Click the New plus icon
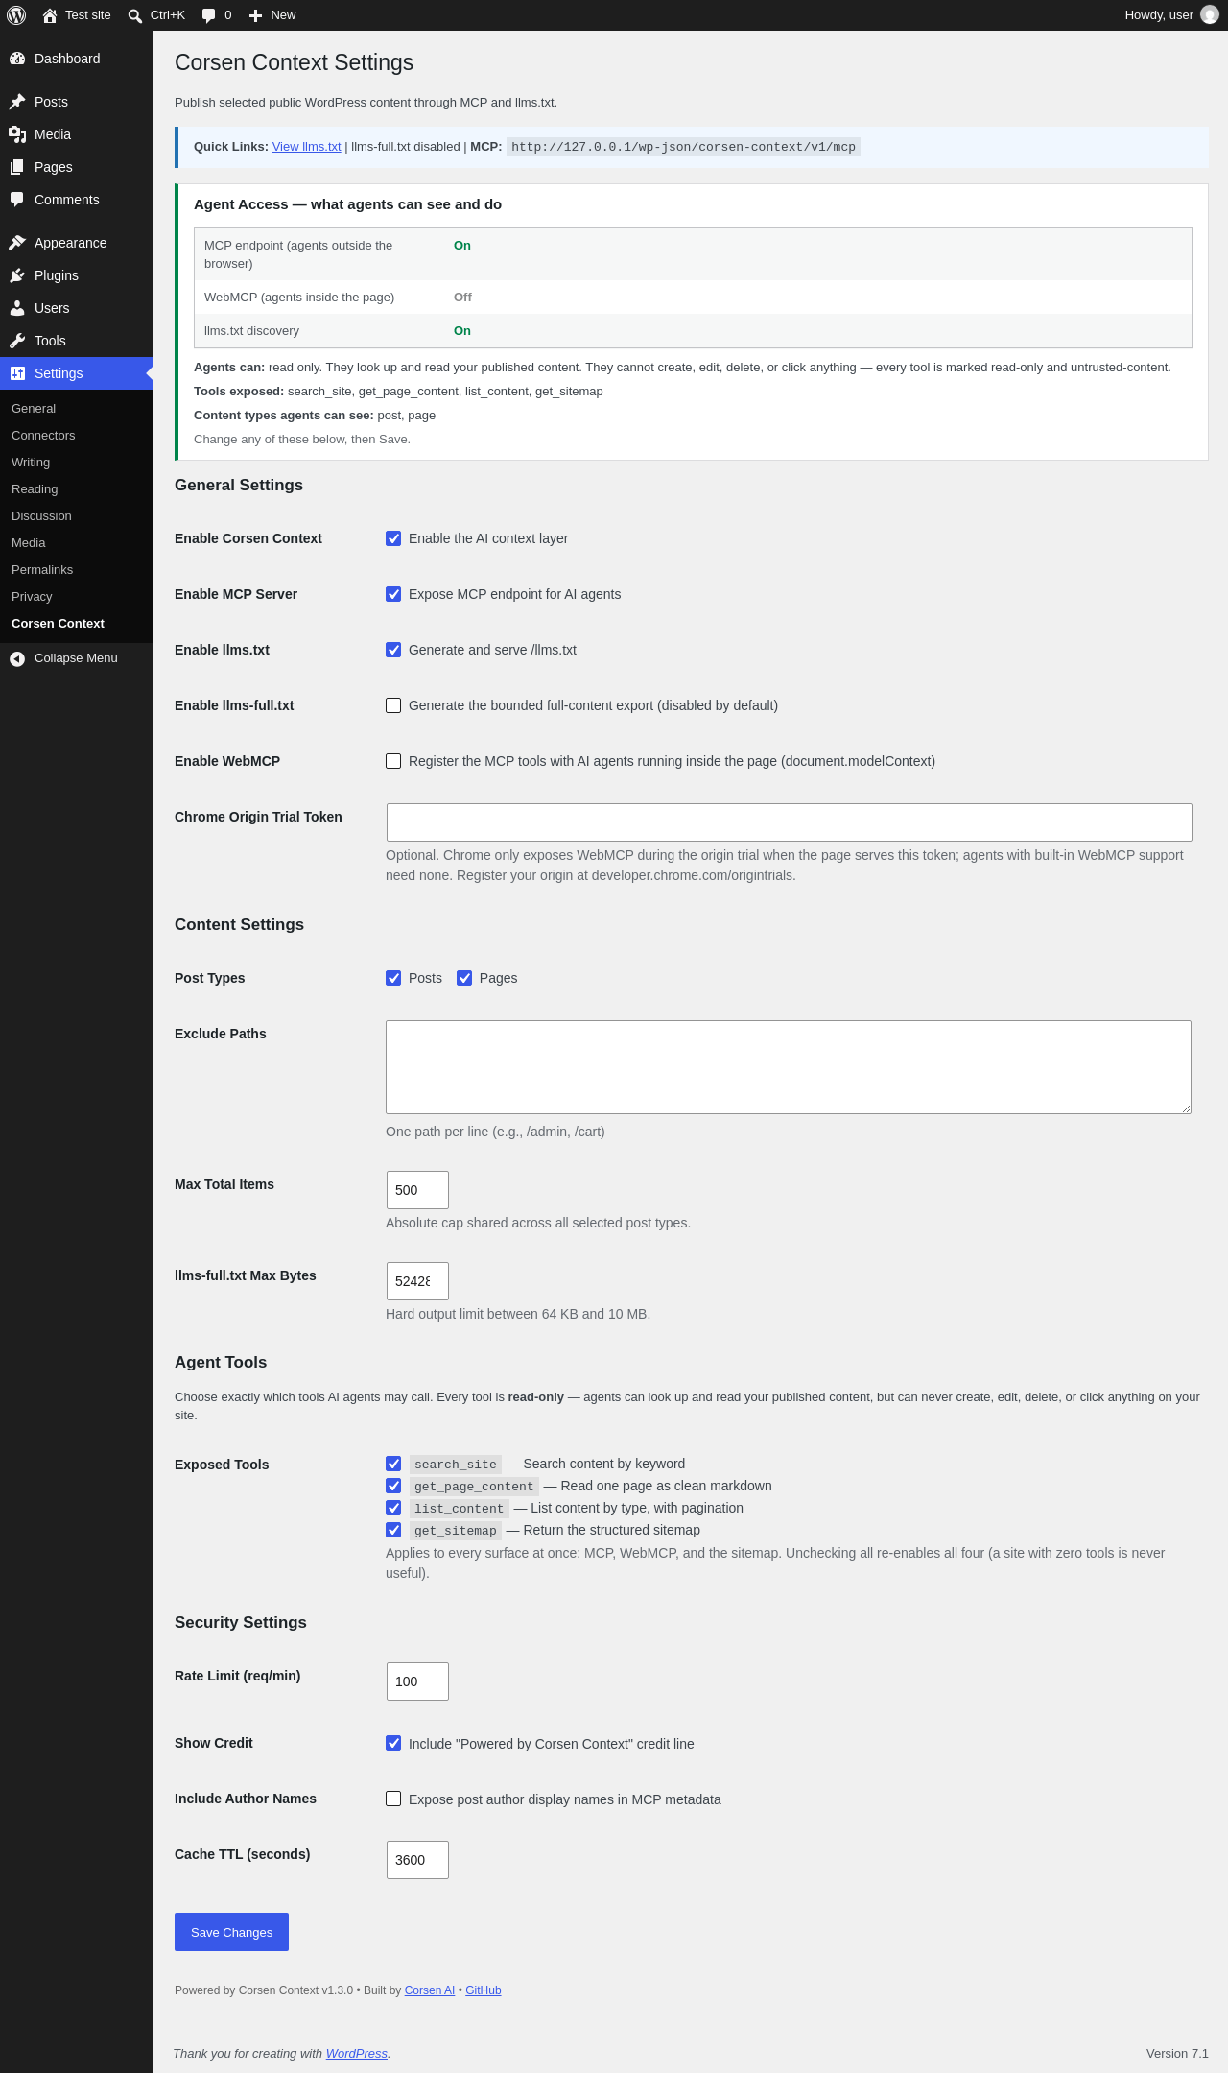The image size is (1228, 2073). coord(255,15)
